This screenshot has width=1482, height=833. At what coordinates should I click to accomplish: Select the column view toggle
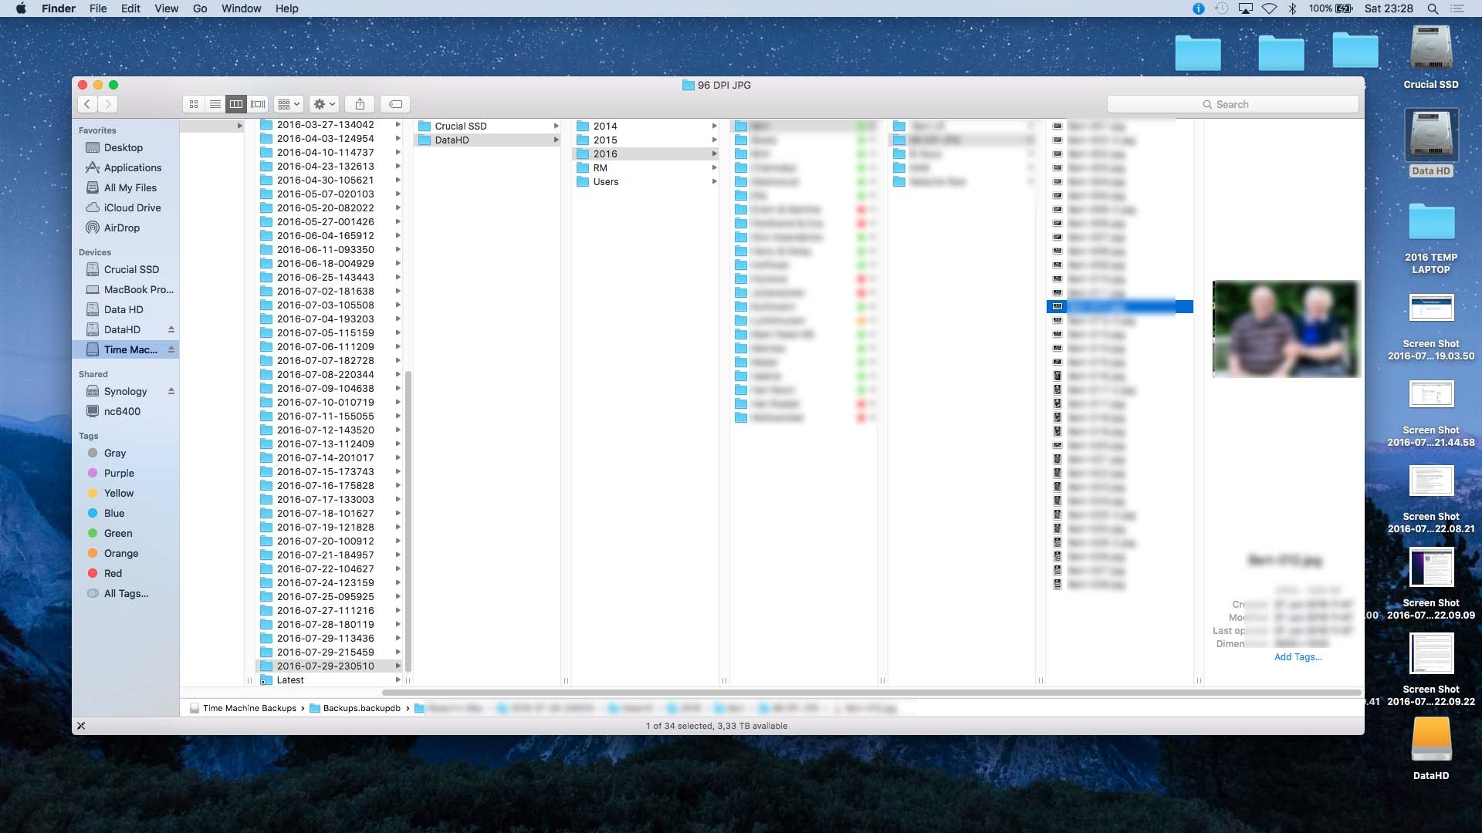tap(236, 104)
